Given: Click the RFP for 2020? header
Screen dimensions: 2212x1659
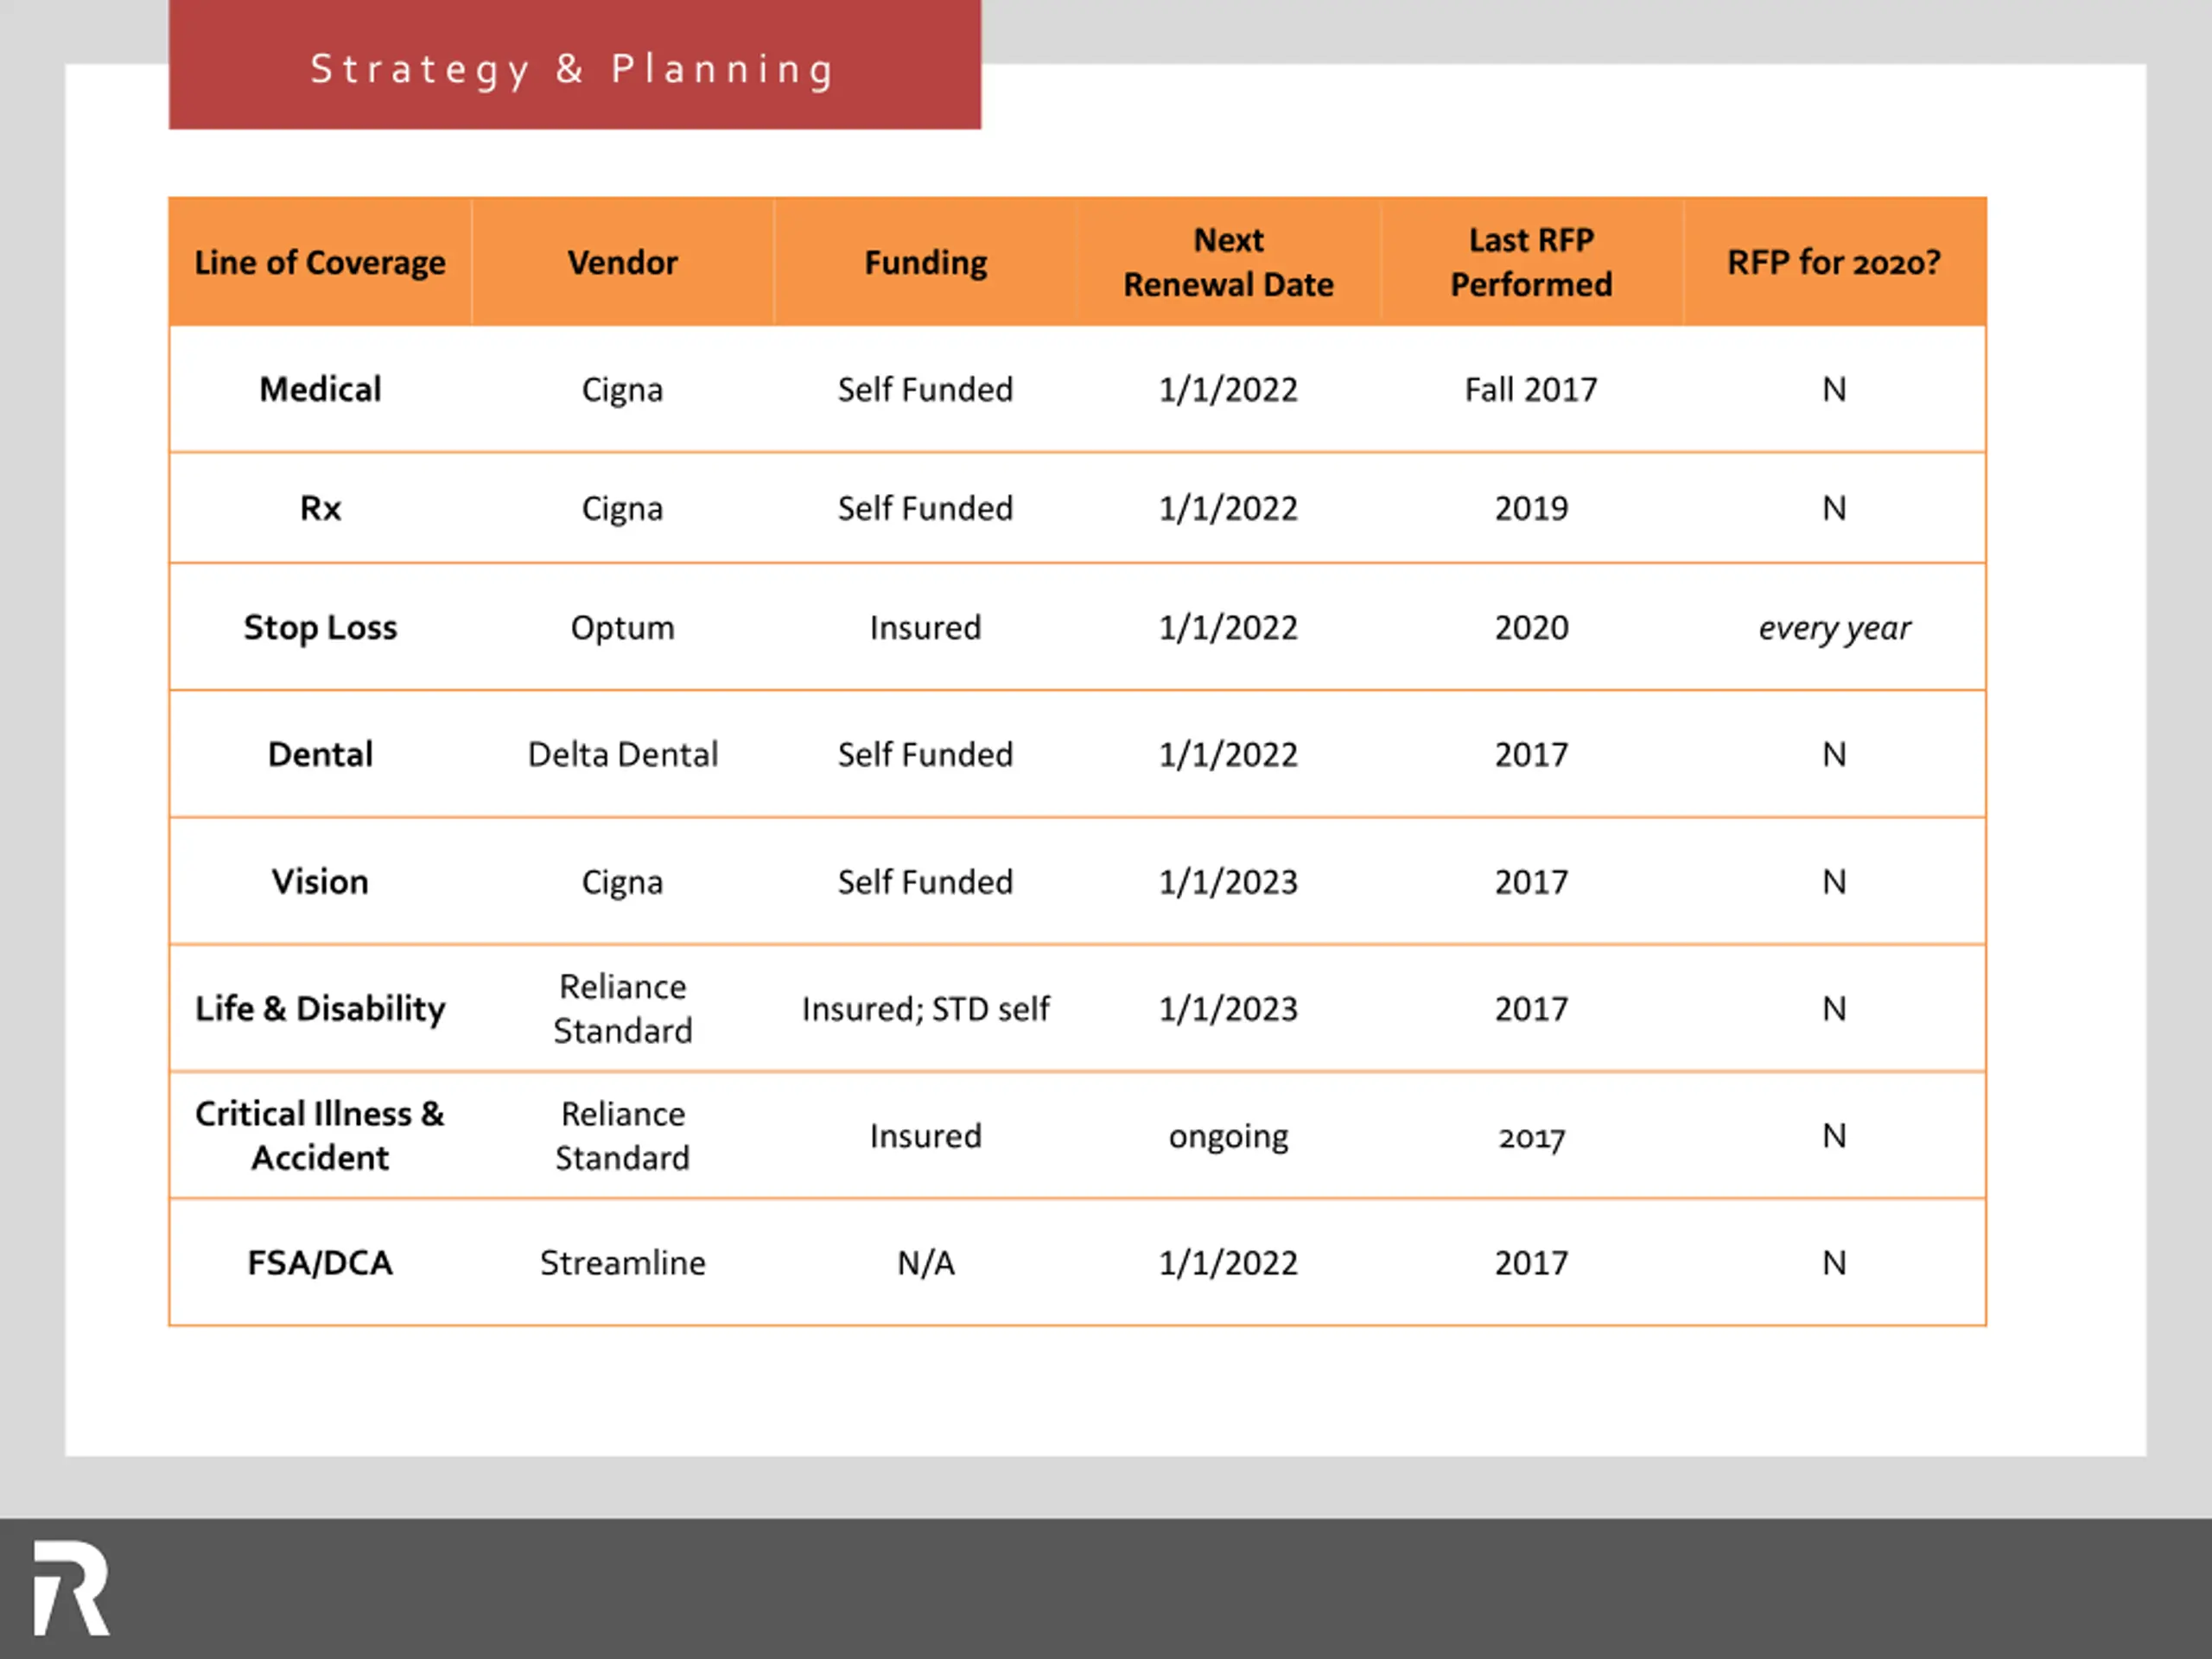Looking at the screenshot, I should tap(1834, 262).
